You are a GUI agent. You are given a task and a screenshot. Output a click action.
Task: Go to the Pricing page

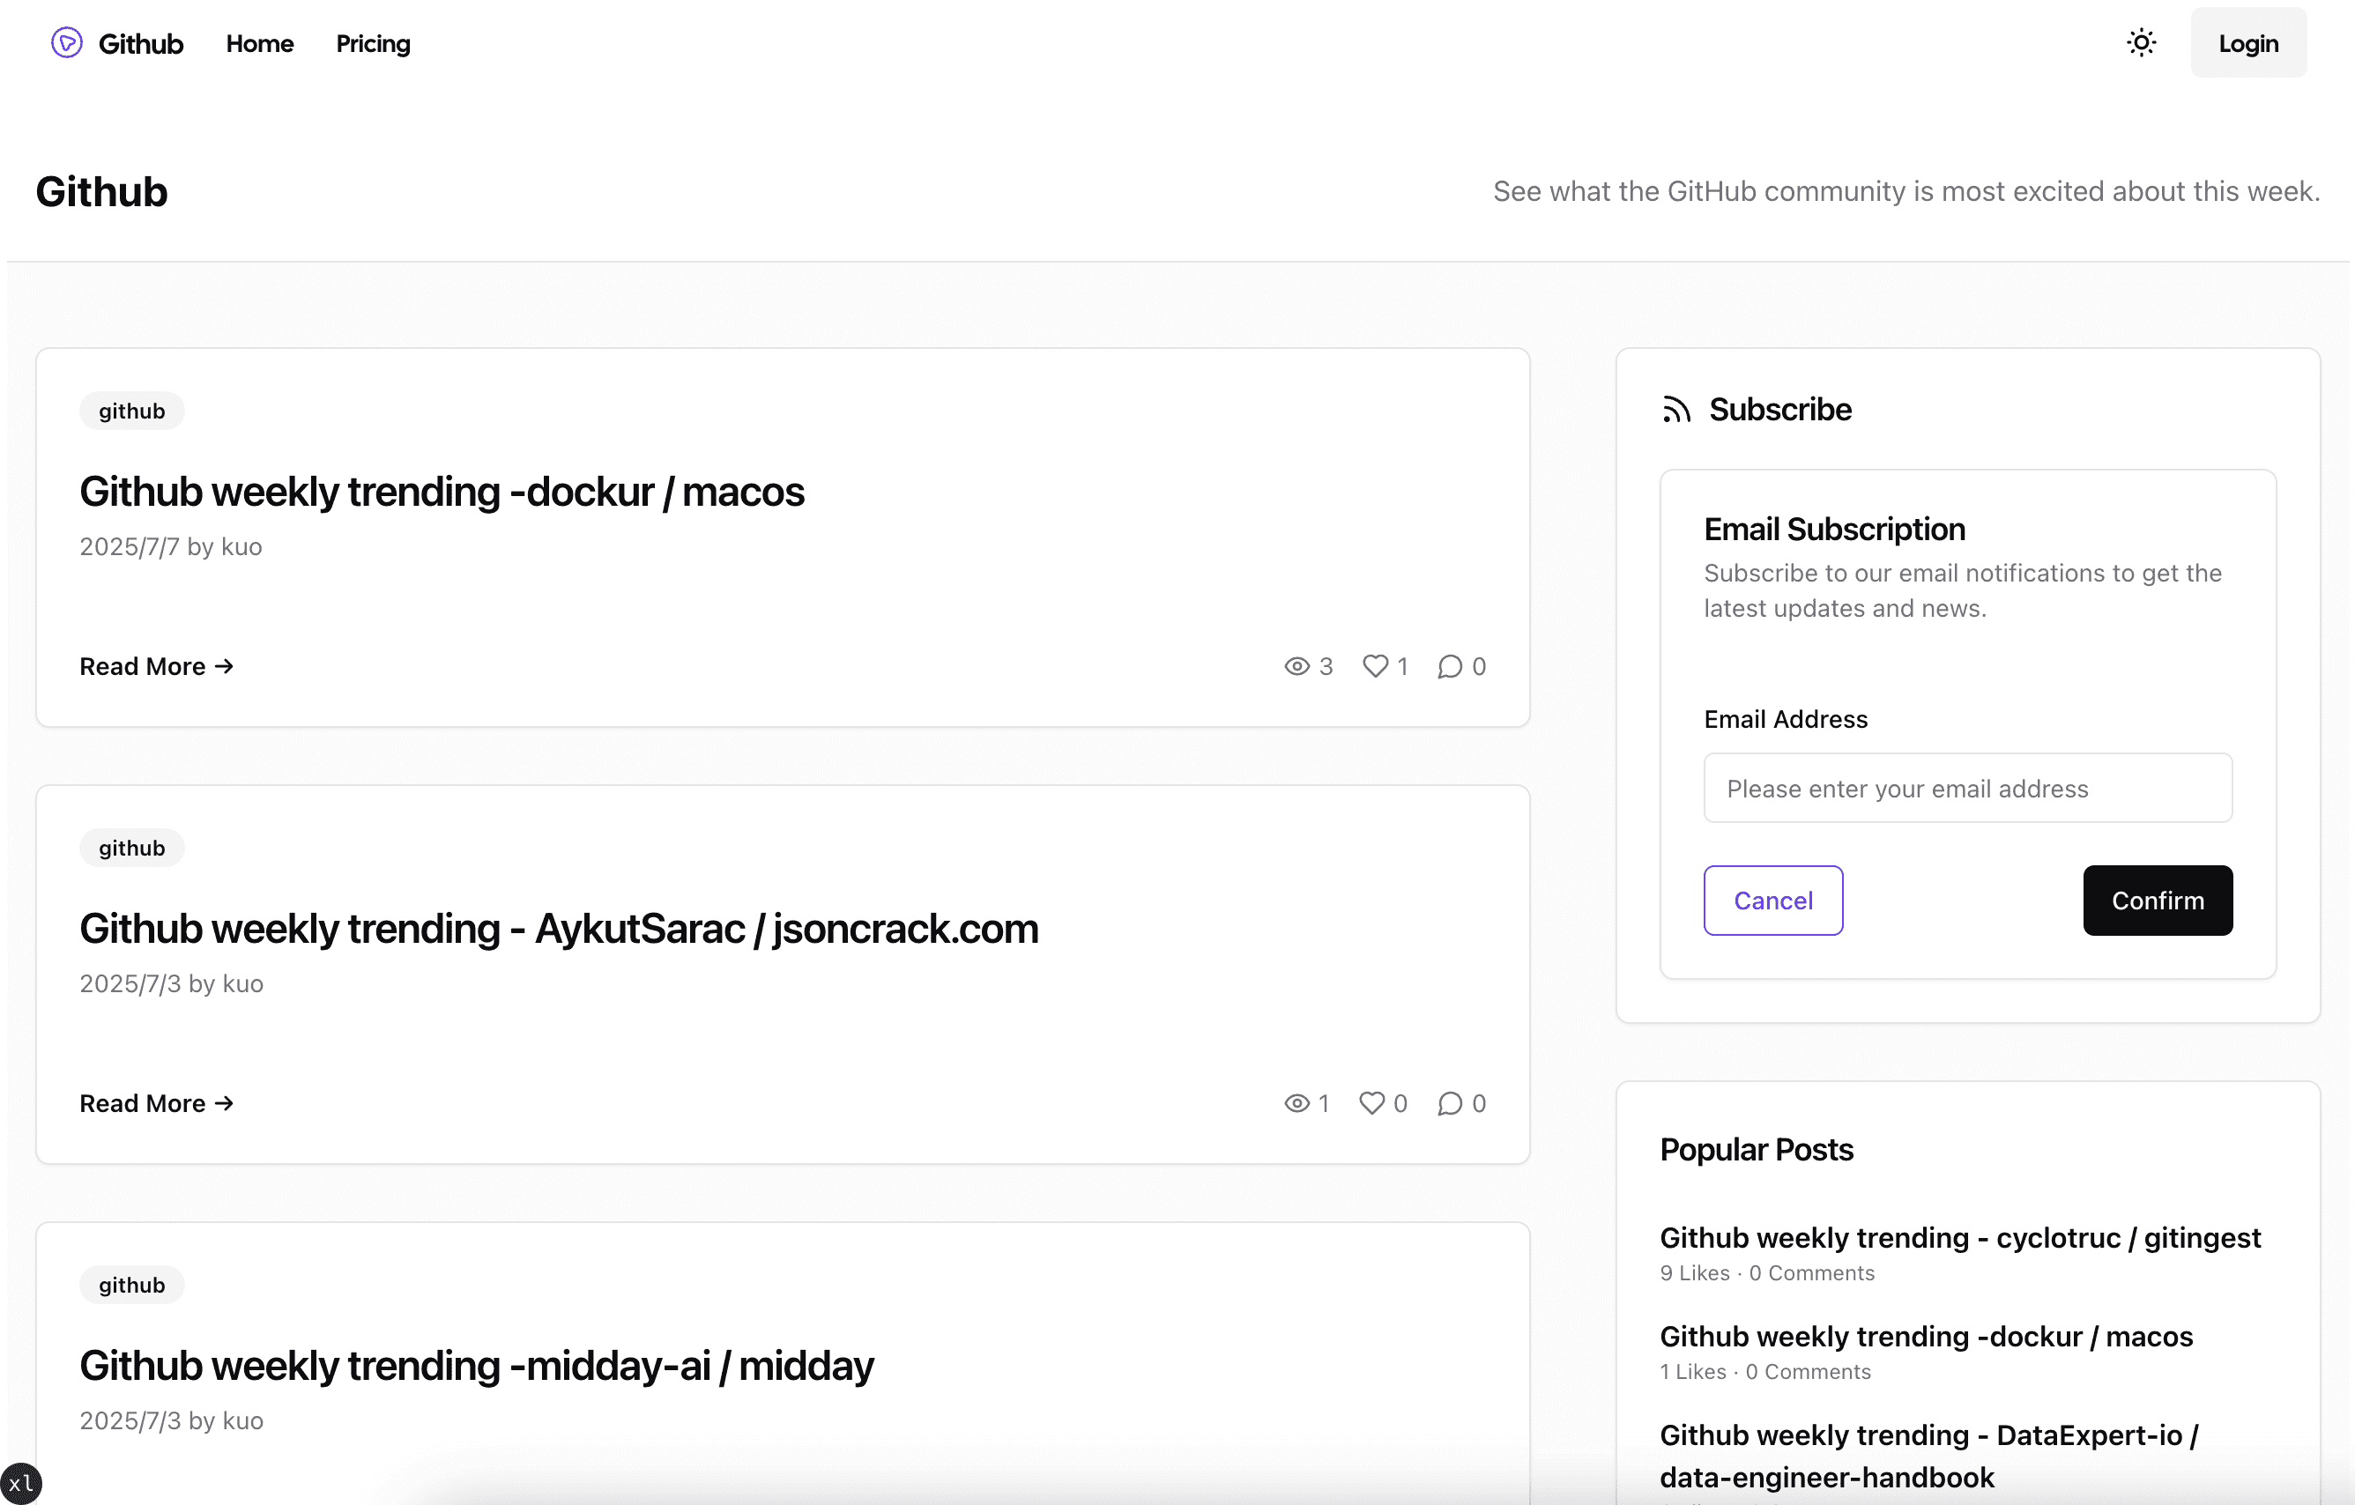[373, 43]
